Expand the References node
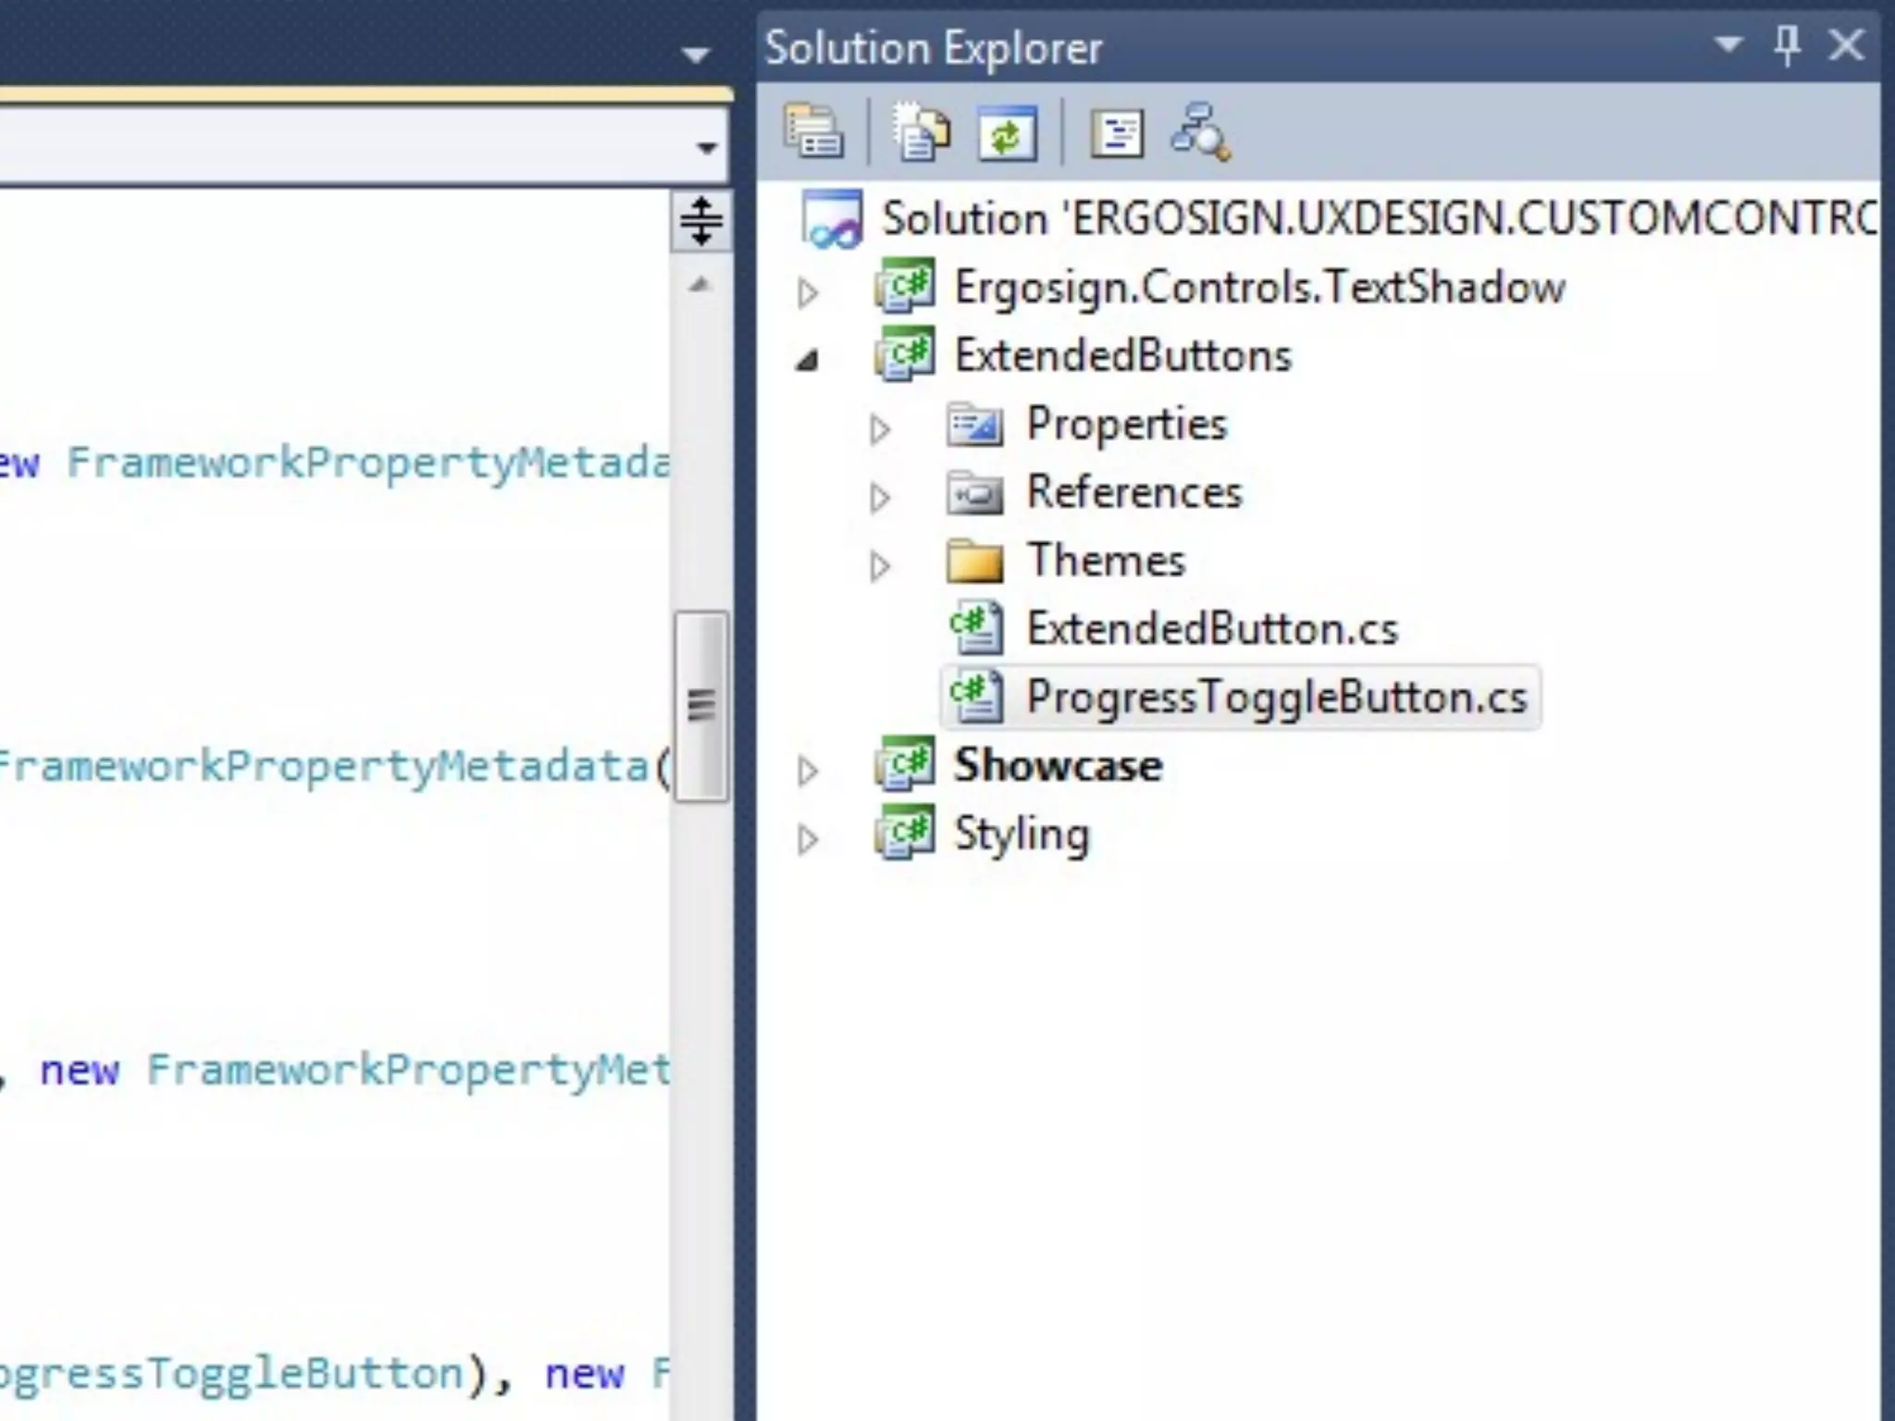 (880, 498)
